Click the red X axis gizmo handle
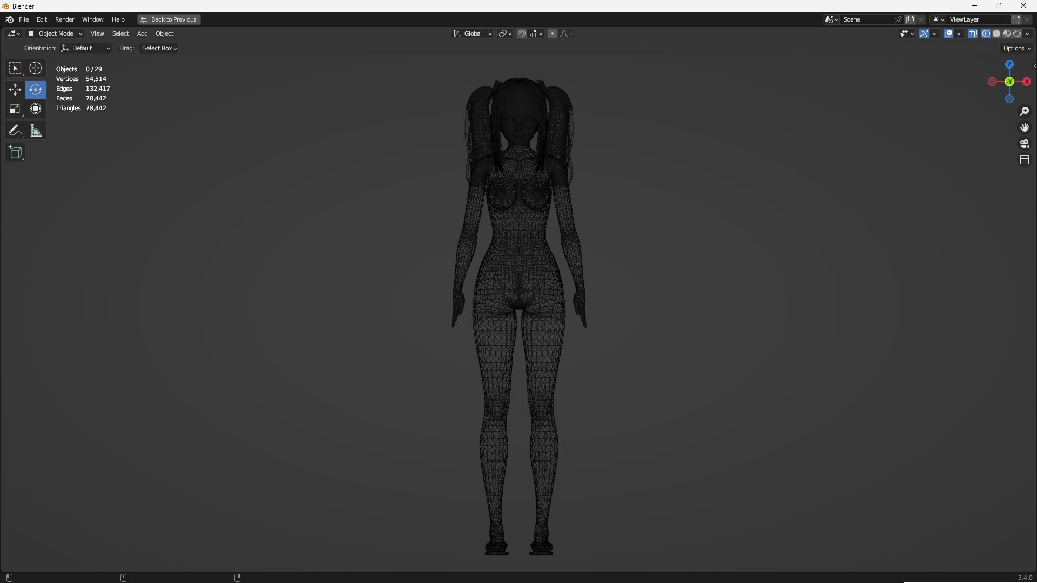 [x=1027, y=82]
